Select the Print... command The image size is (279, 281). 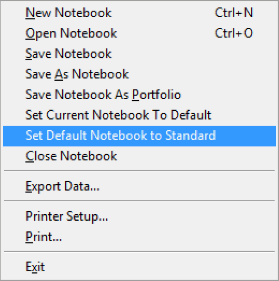click(43, 237)
